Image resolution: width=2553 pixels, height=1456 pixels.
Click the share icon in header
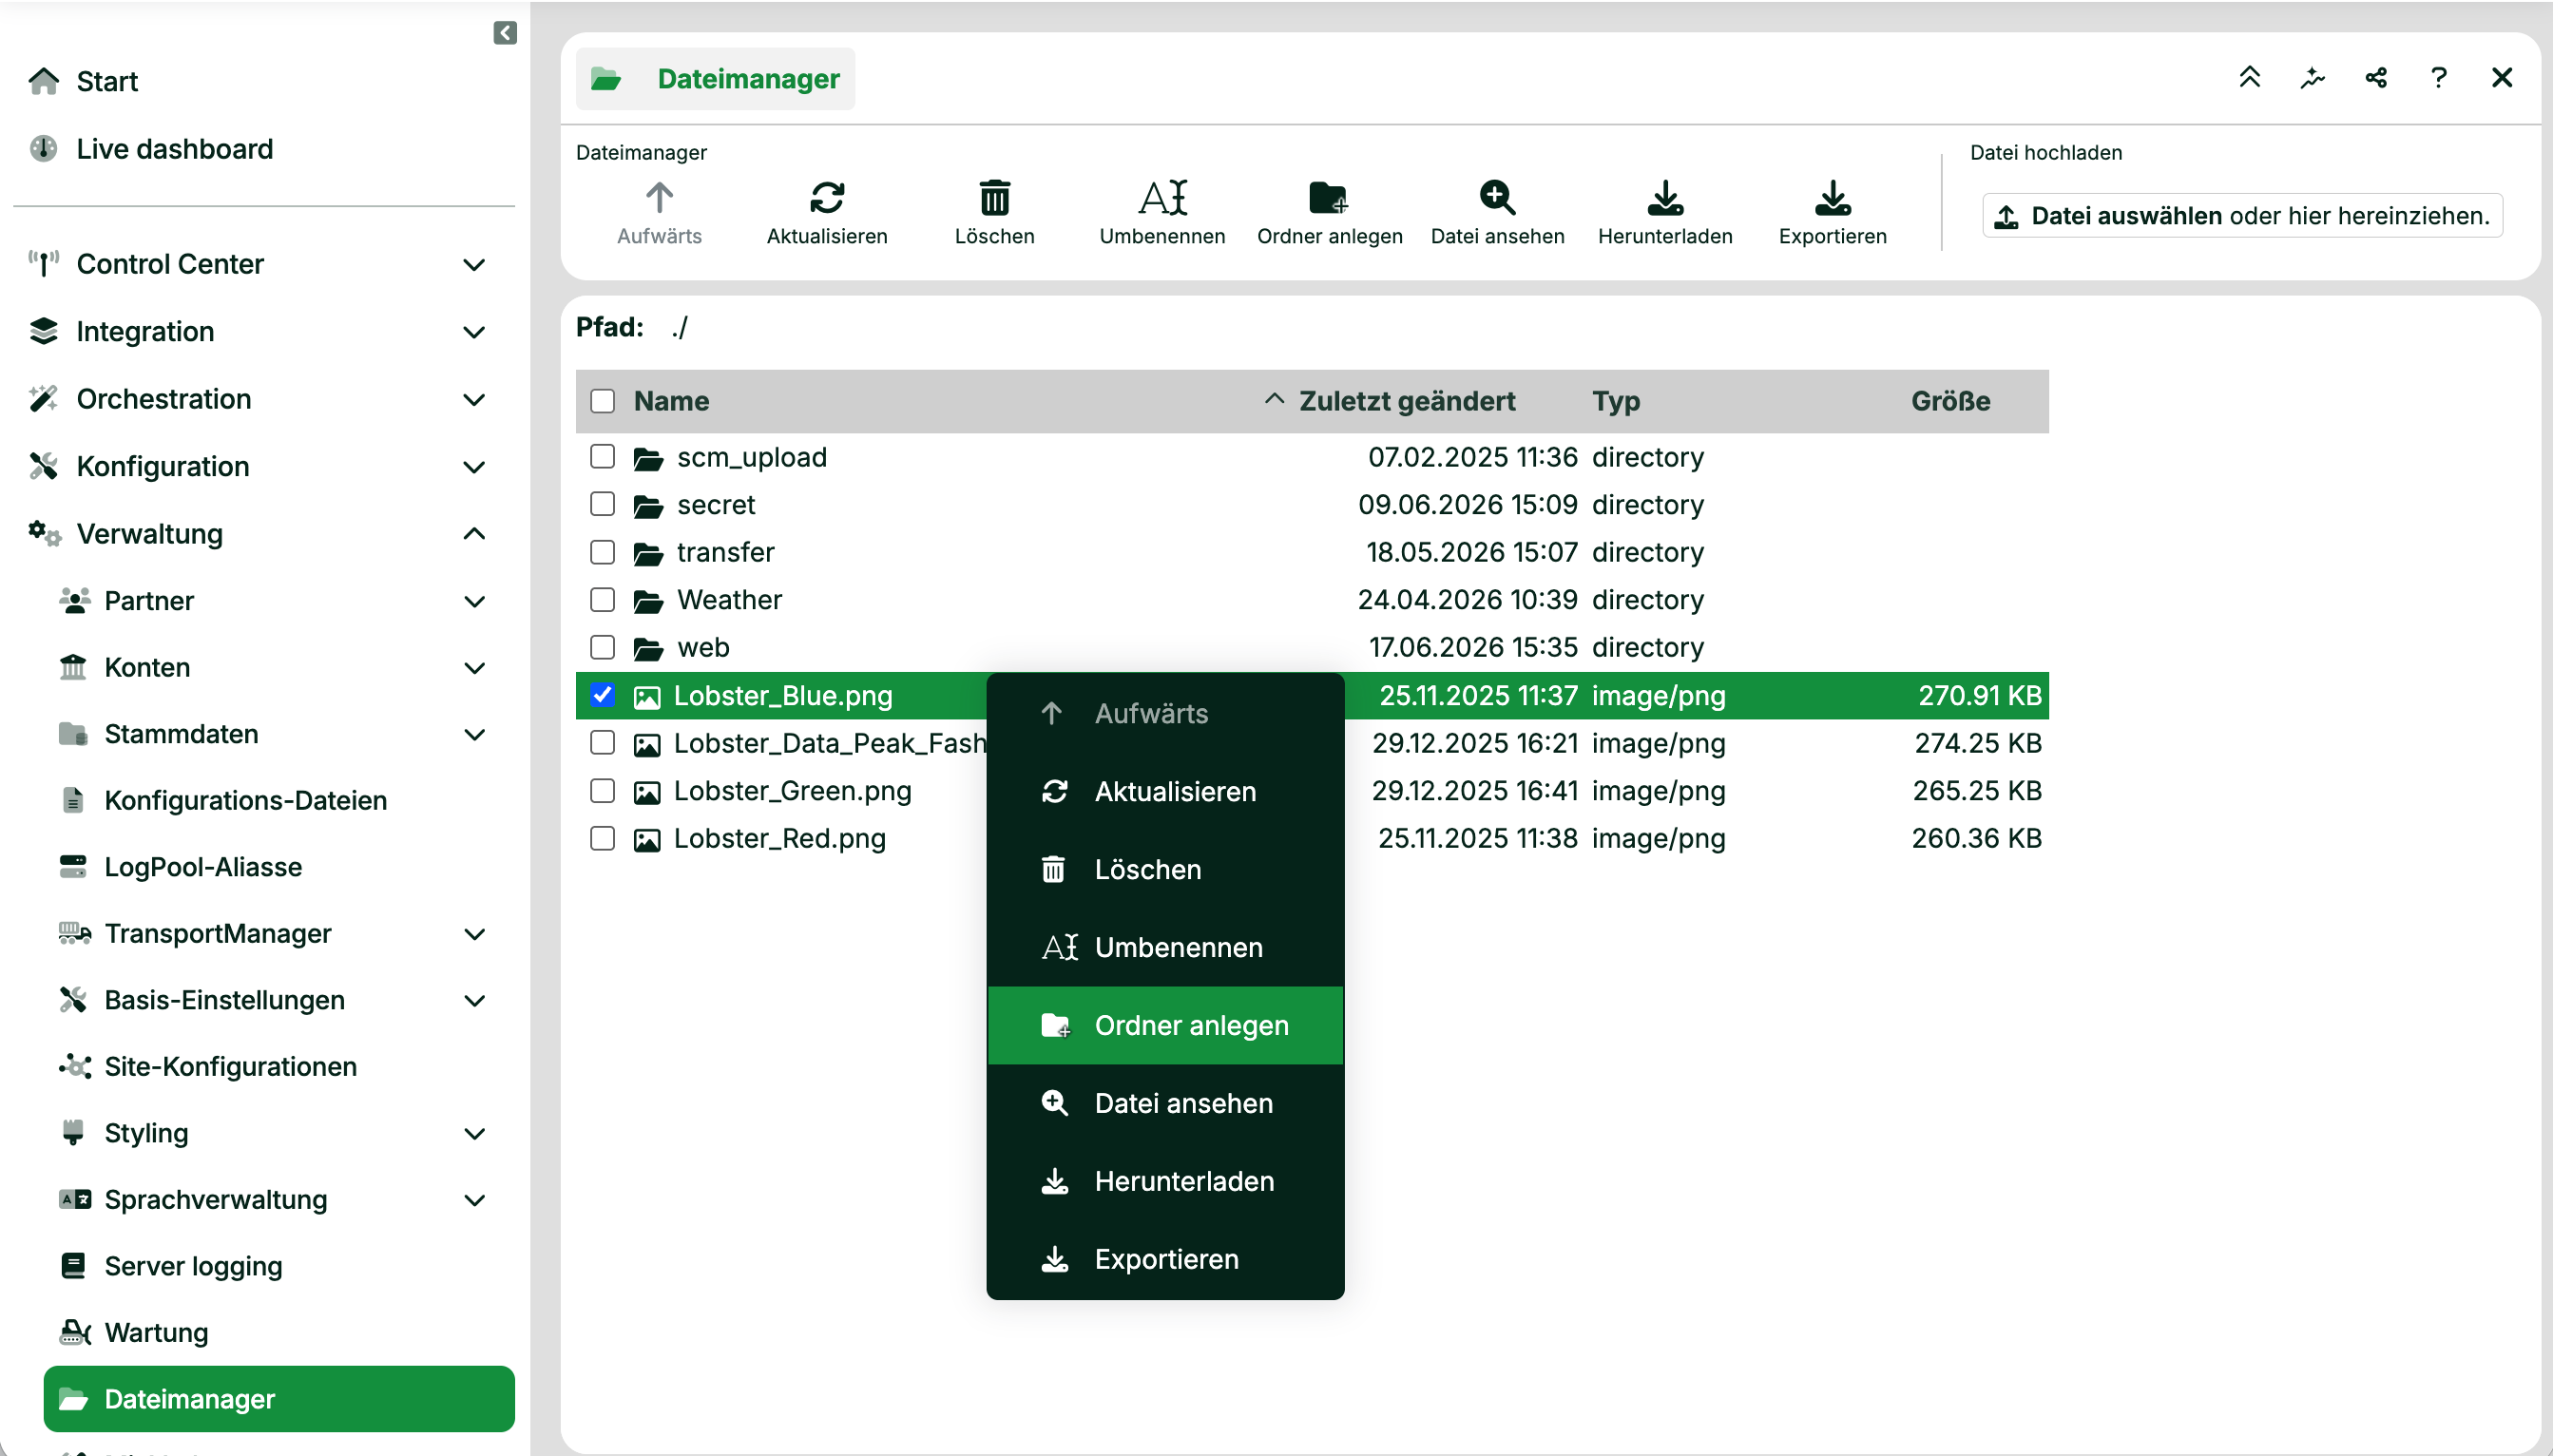tap(2376, 77)
